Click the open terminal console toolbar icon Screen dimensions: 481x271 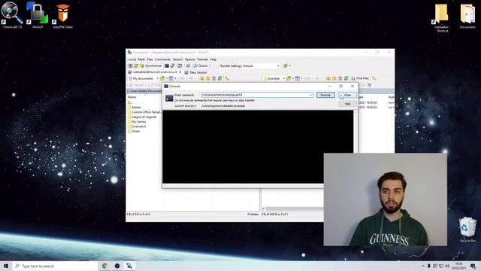coord(167,65)
